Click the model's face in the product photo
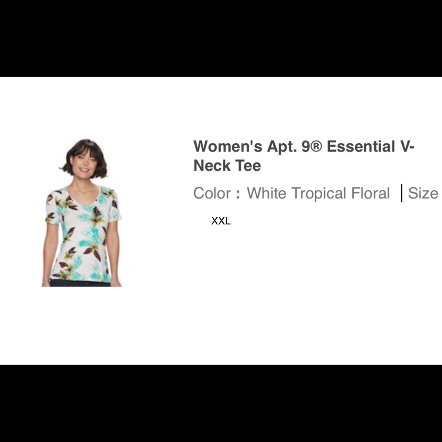 tap(84, 163)
